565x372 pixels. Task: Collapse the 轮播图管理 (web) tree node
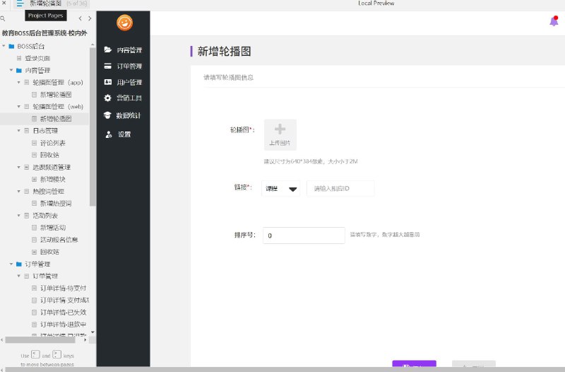click(x=19, y=107)
